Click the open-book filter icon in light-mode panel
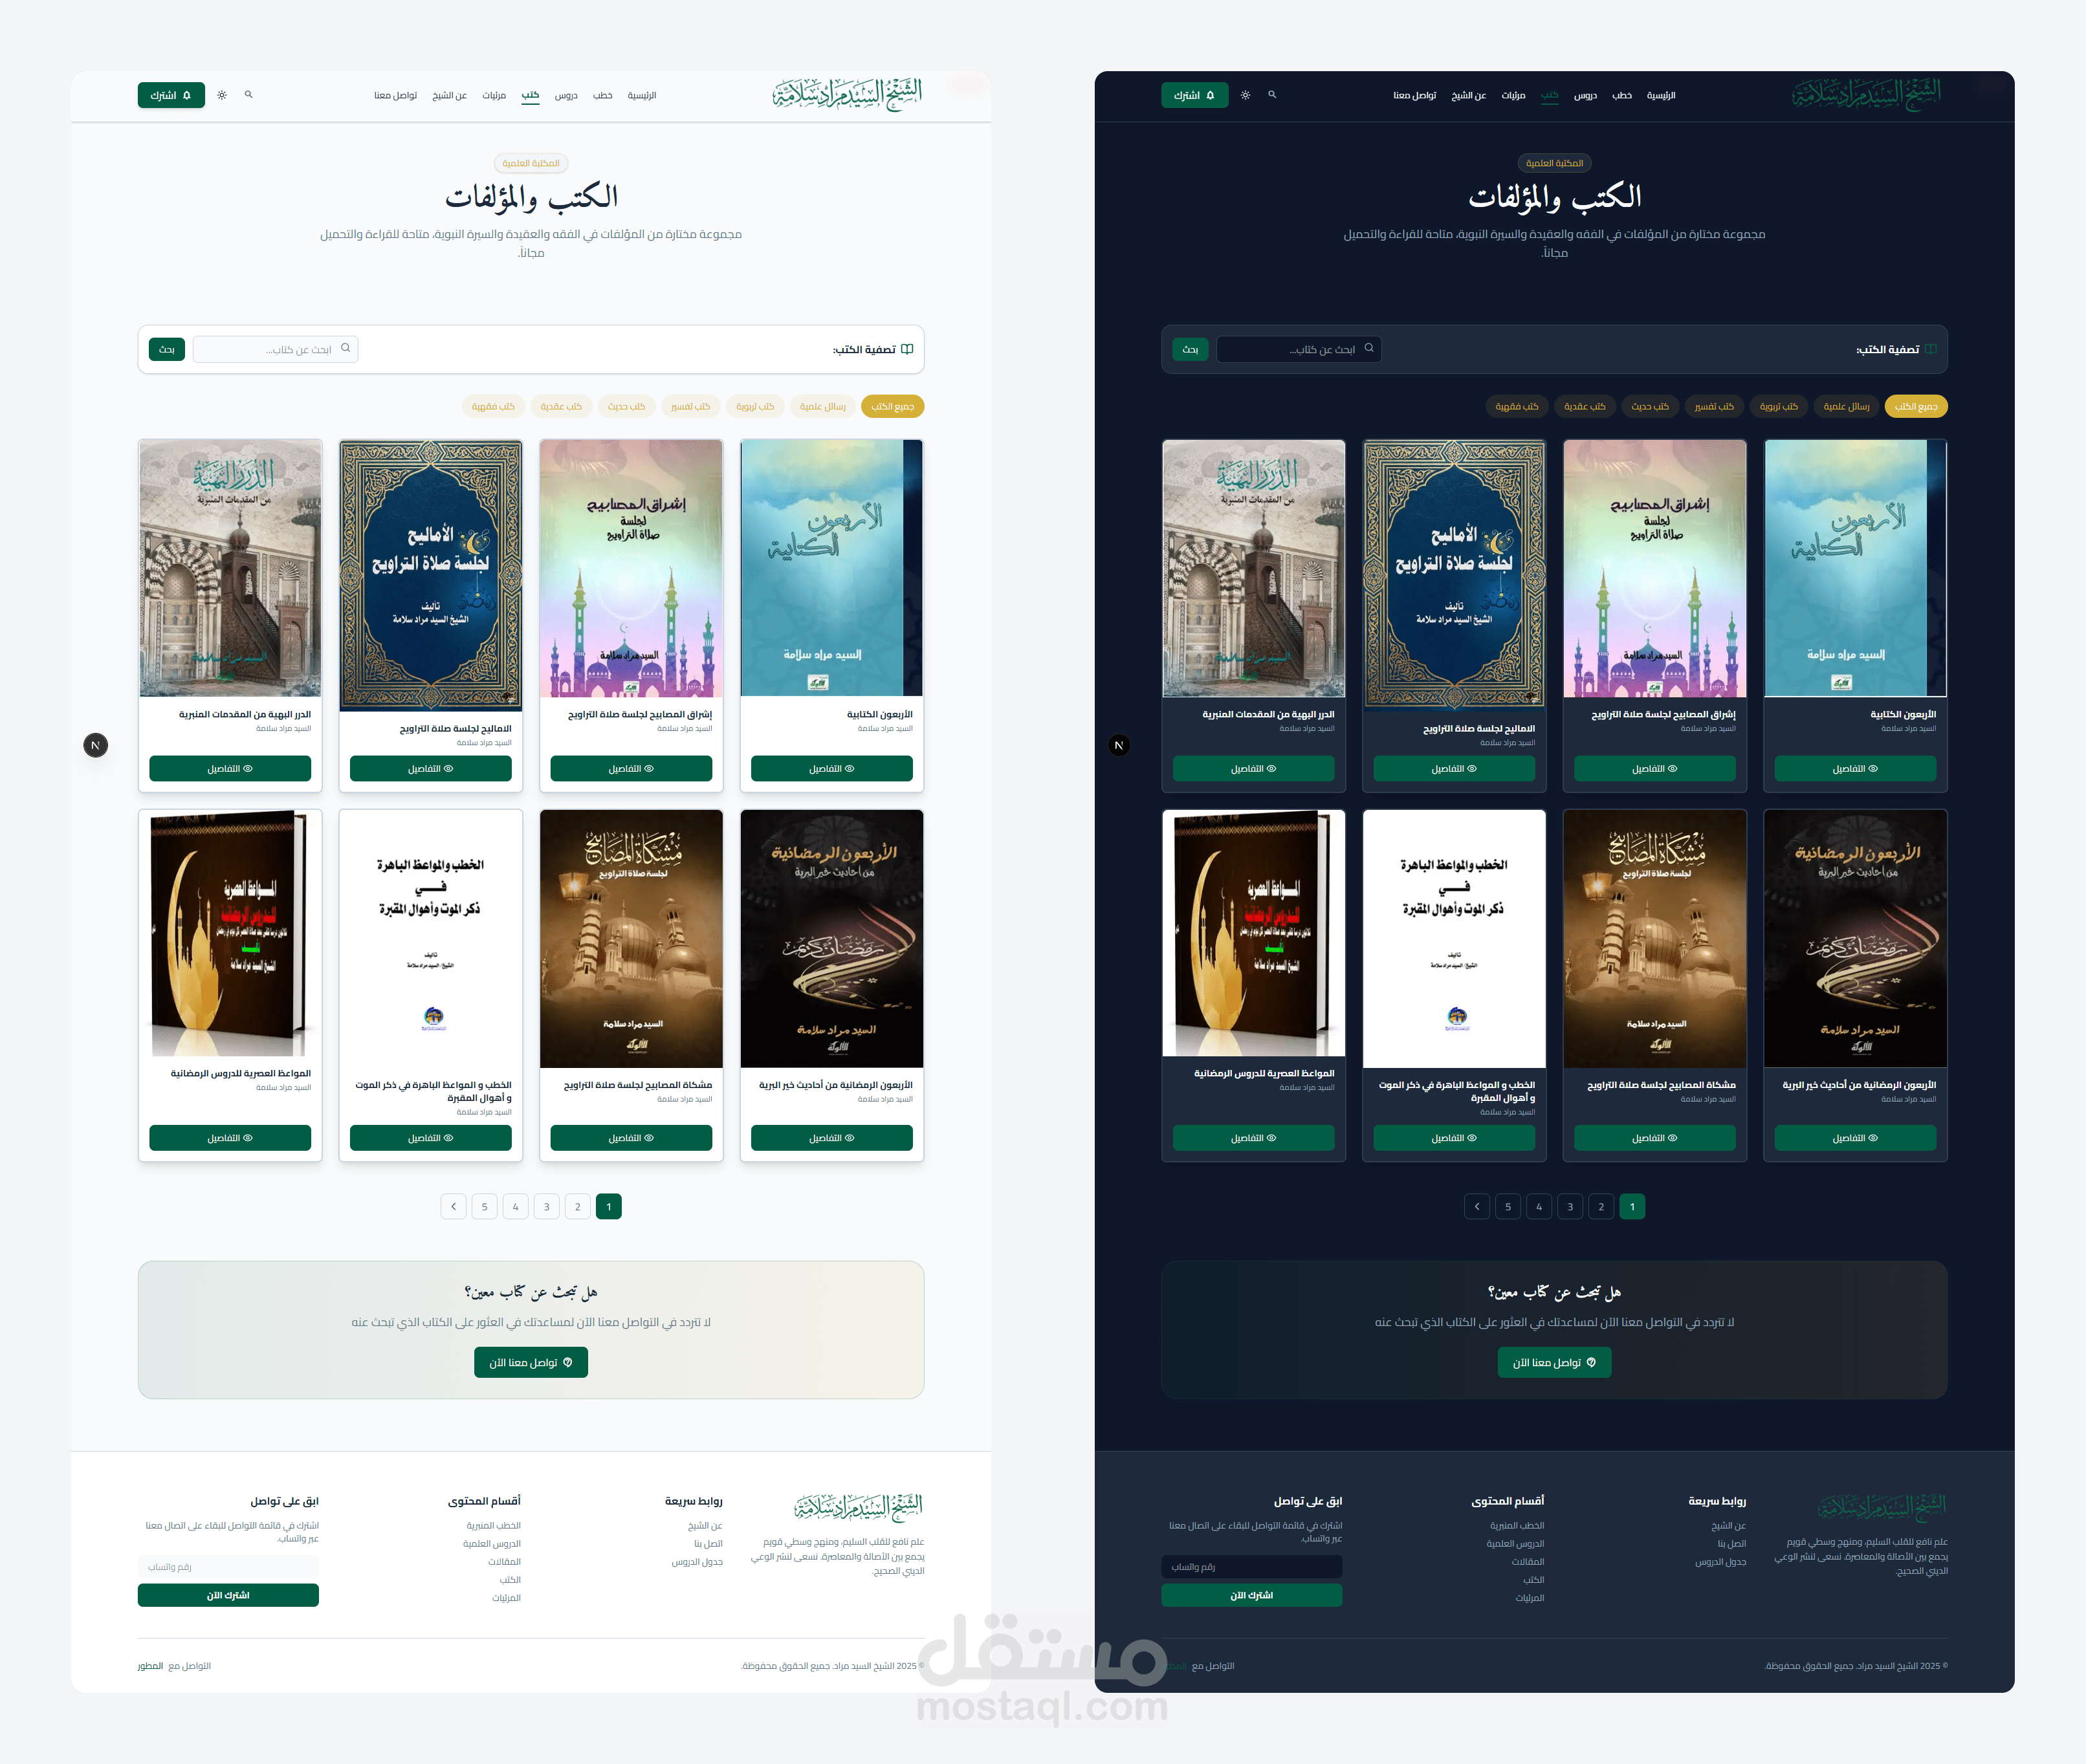This screenshot has width=2086, height=1764. pyautogui.click(x=907, y=349)
